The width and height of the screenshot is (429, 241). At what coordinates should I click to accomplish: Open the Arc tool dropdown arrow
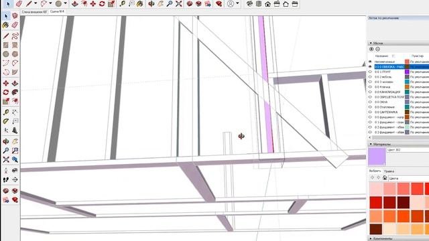click(51, 3)
